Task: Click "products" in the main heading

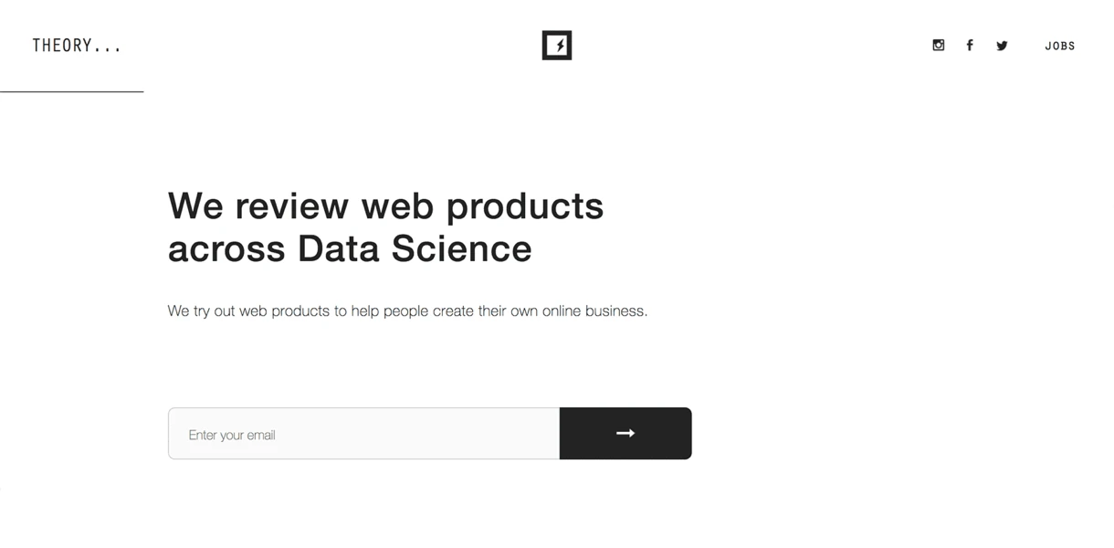Action: pyautogui.click(x=525, y=208)
